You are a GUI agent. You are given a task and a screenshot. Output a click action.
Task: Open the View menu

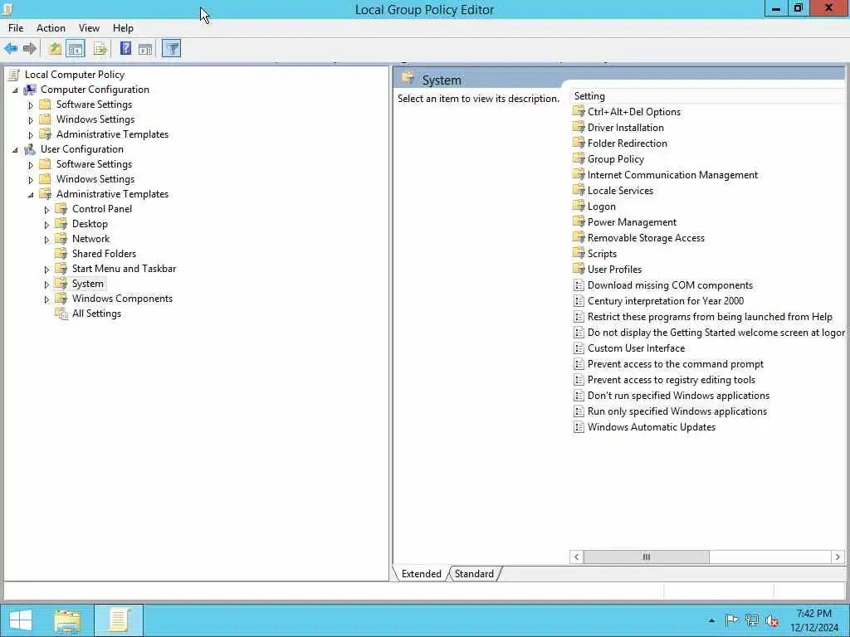(89, 28)
